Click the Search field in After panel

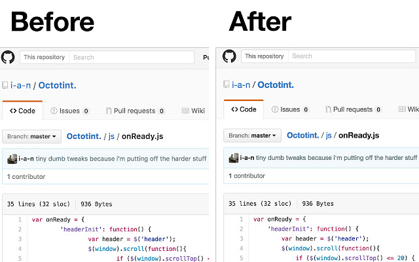point(350,56)
